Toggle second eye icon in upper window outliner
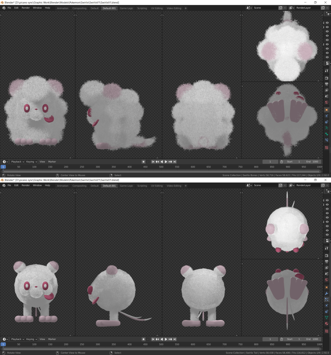Image resolution: width=331 pixels, height=355 pixels. 327,27
